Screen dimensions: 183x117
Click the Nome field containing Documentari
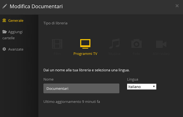click(x=81, y=88)
